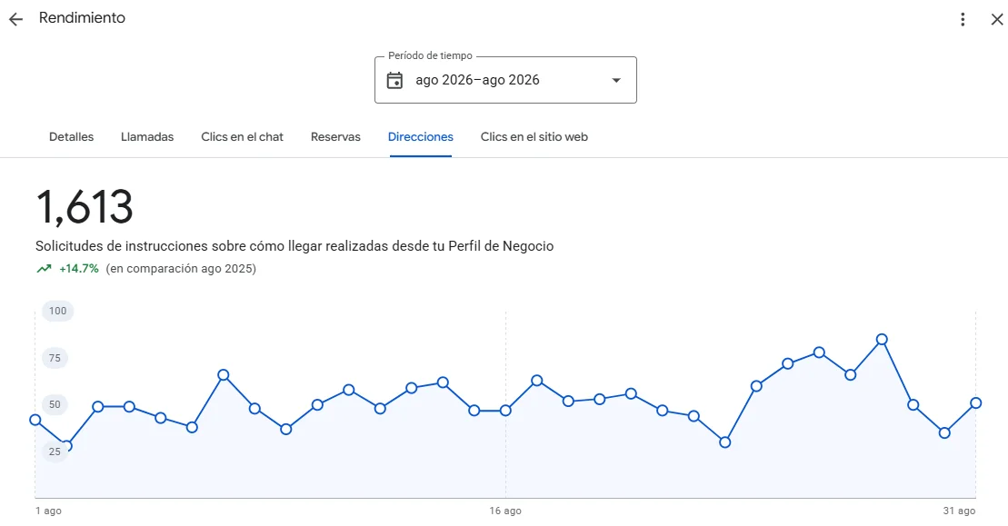1008x526 pixels.
Task: Click the green upward trend icon
Action: (x=44, y=269)
